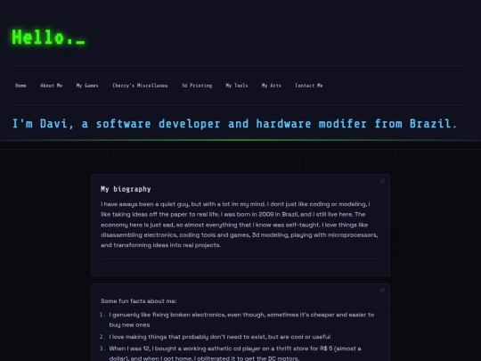This screenshot has height=361, width=481.
Task: Visit Cherry's Miscellanea page
Action: pos(140,86)
